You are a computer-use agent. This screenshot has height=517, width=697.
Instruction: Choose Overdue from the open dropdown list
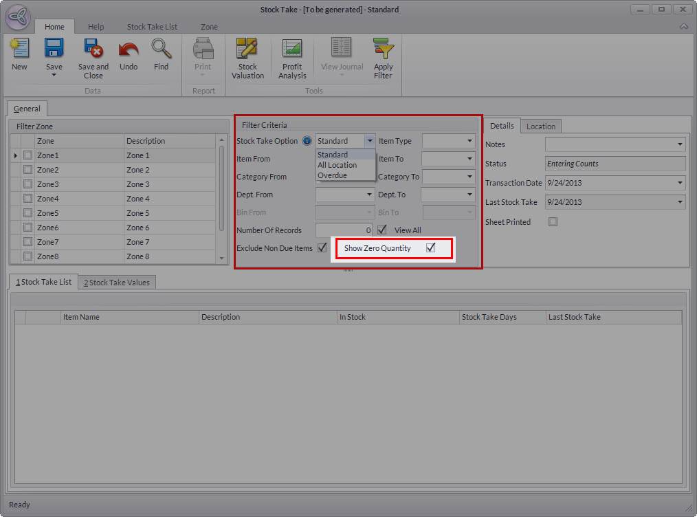point(333,175)
